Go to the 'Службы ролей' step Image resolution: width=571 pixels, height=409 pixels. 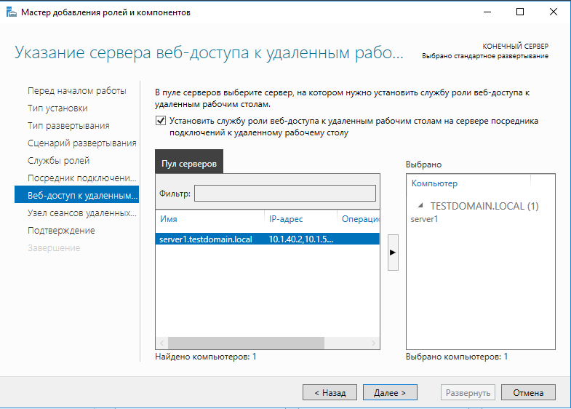click(58, 160)
